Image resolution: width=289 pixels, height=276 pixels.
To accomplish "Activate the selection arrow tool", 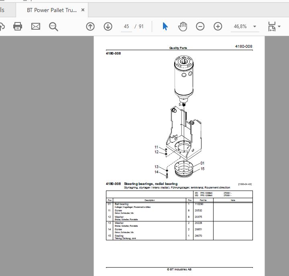I will (165, 26).
